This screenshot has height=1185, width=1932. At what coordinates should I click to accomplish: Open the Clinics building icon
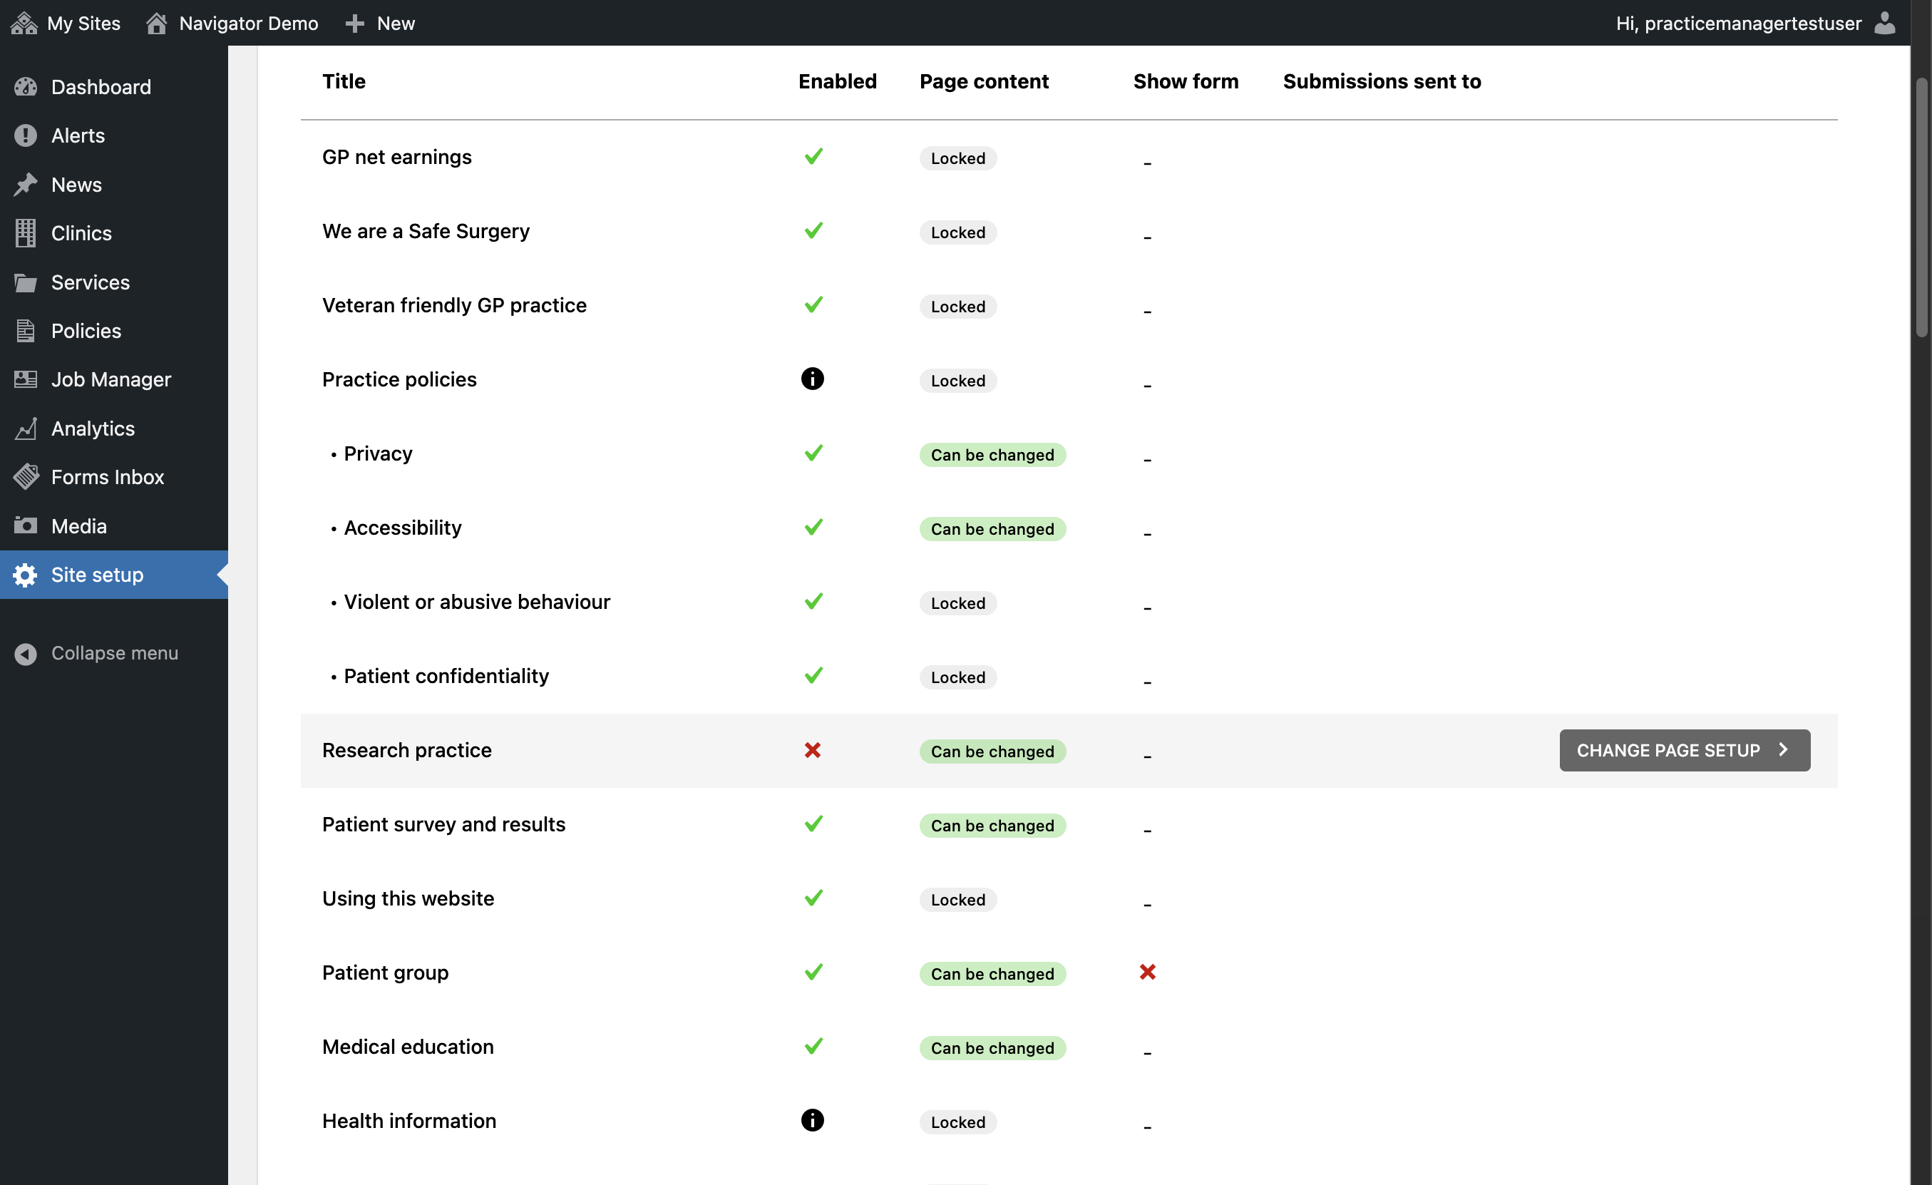(x=25, y=233)
